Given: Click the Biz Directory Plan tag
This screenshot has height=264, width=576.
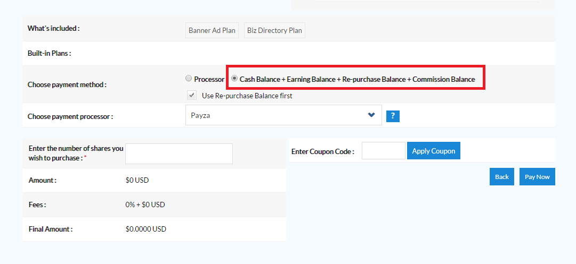Looking at the screenshot, I should click(x=274, y=30).
